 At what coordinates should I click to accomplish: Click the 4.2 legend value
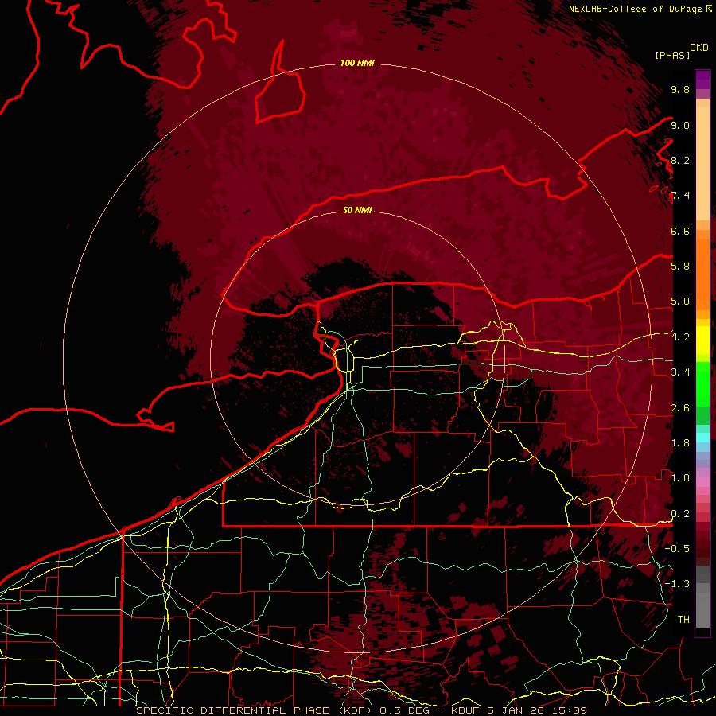(680, 337)
